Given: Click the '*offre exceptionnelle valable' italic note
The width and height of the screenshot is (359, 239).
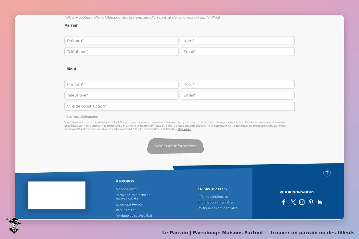Looking at the screenshot, I should tap(142, 17).
